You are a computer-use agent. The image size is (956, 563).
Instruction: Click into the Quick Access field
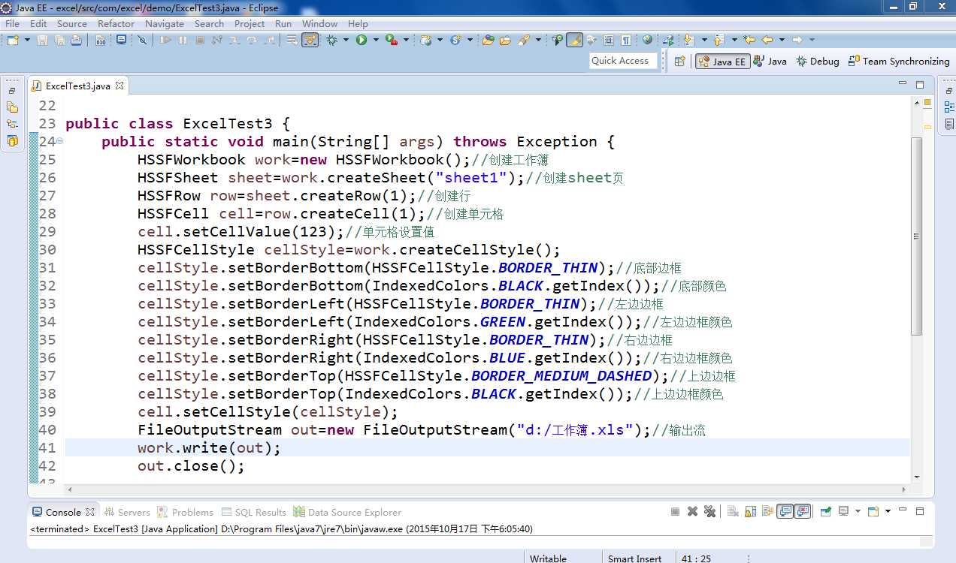click(x=623, y=61)
